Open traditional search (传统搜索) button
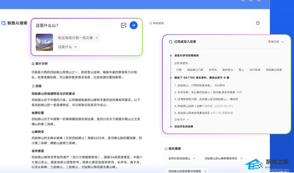Image resolution: width=294 pixels, height=173 pixels. coord(156,23)
